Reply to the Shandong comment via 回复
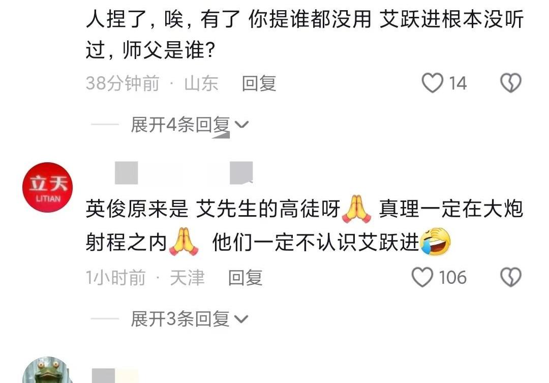This screenshot has width=549, height=383. [x=259, y=83]
